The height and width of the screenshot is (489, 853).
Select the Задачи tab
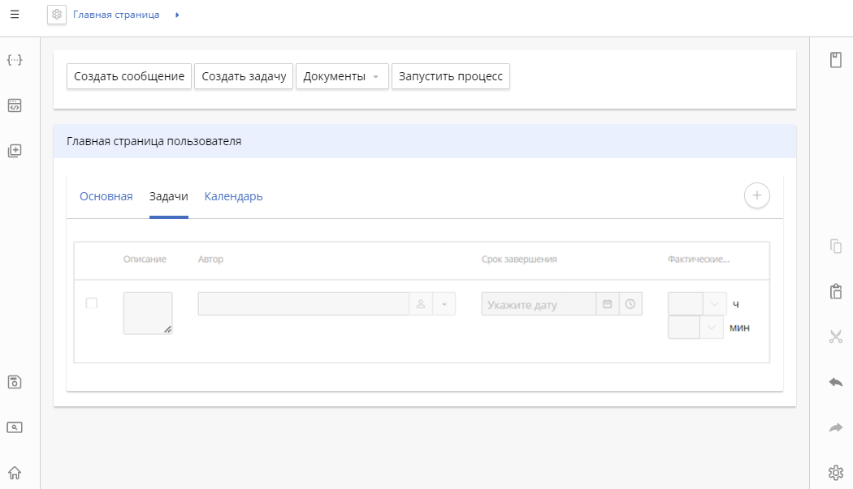coord(169,197)
